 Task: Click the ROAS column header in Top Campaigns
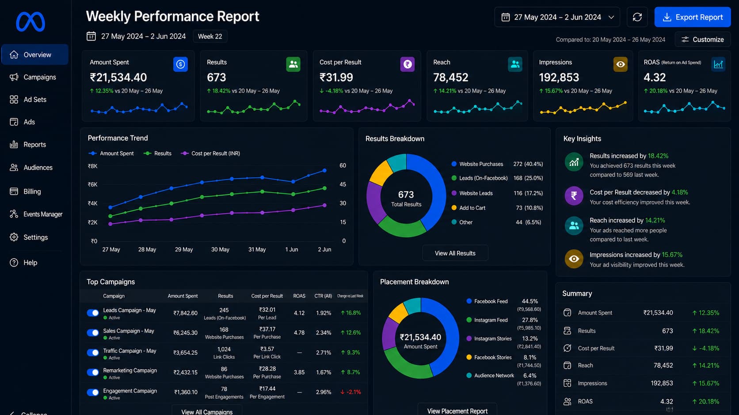point(299,296)
